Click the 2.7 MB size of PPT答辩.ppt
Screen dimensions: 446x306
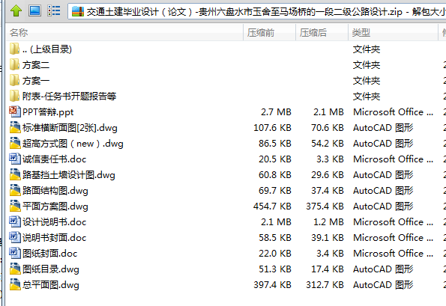276,111
